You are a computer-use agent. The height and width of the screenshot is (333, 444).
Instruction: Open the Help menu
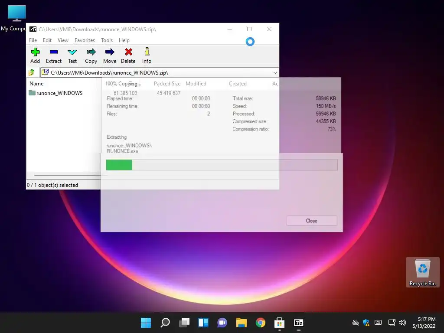[124, 40]
